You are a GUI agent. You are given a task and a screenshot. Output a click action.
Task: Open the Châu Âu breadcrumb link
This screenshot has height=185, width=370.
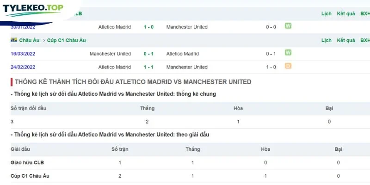tap(29, 40)
